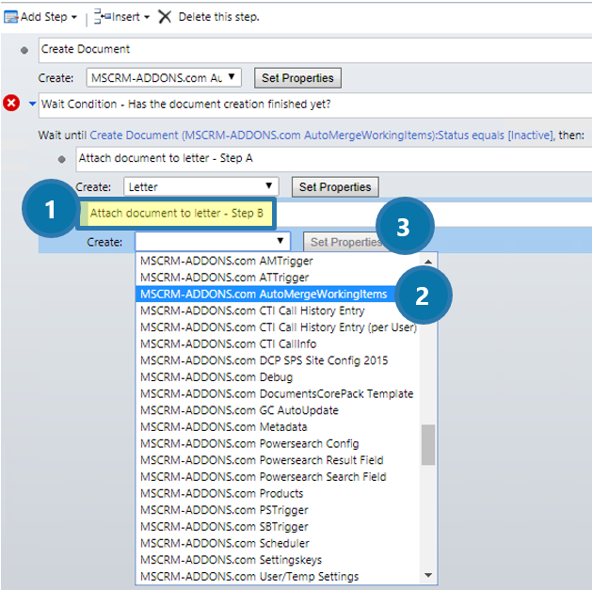Click the Wait Condition description field
592x590 pixels.
(315, 104)
